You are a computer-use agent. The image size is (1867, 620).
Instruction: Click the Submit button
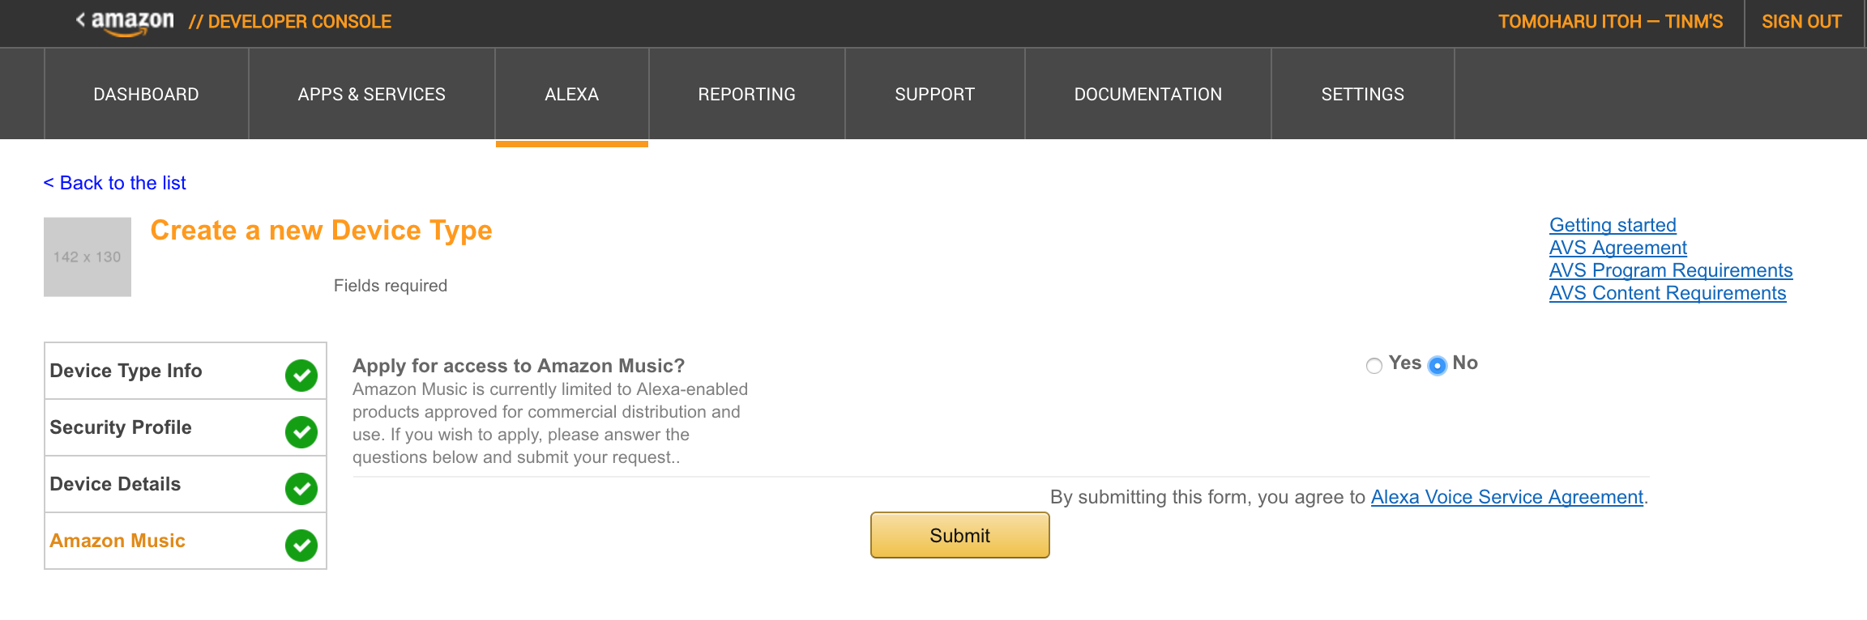960,535
